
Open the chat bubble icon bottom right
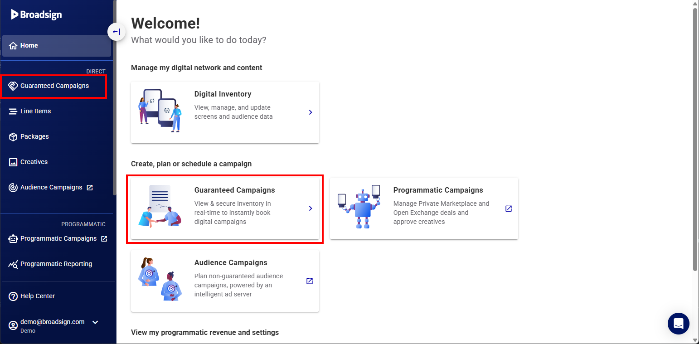[678, 323]
